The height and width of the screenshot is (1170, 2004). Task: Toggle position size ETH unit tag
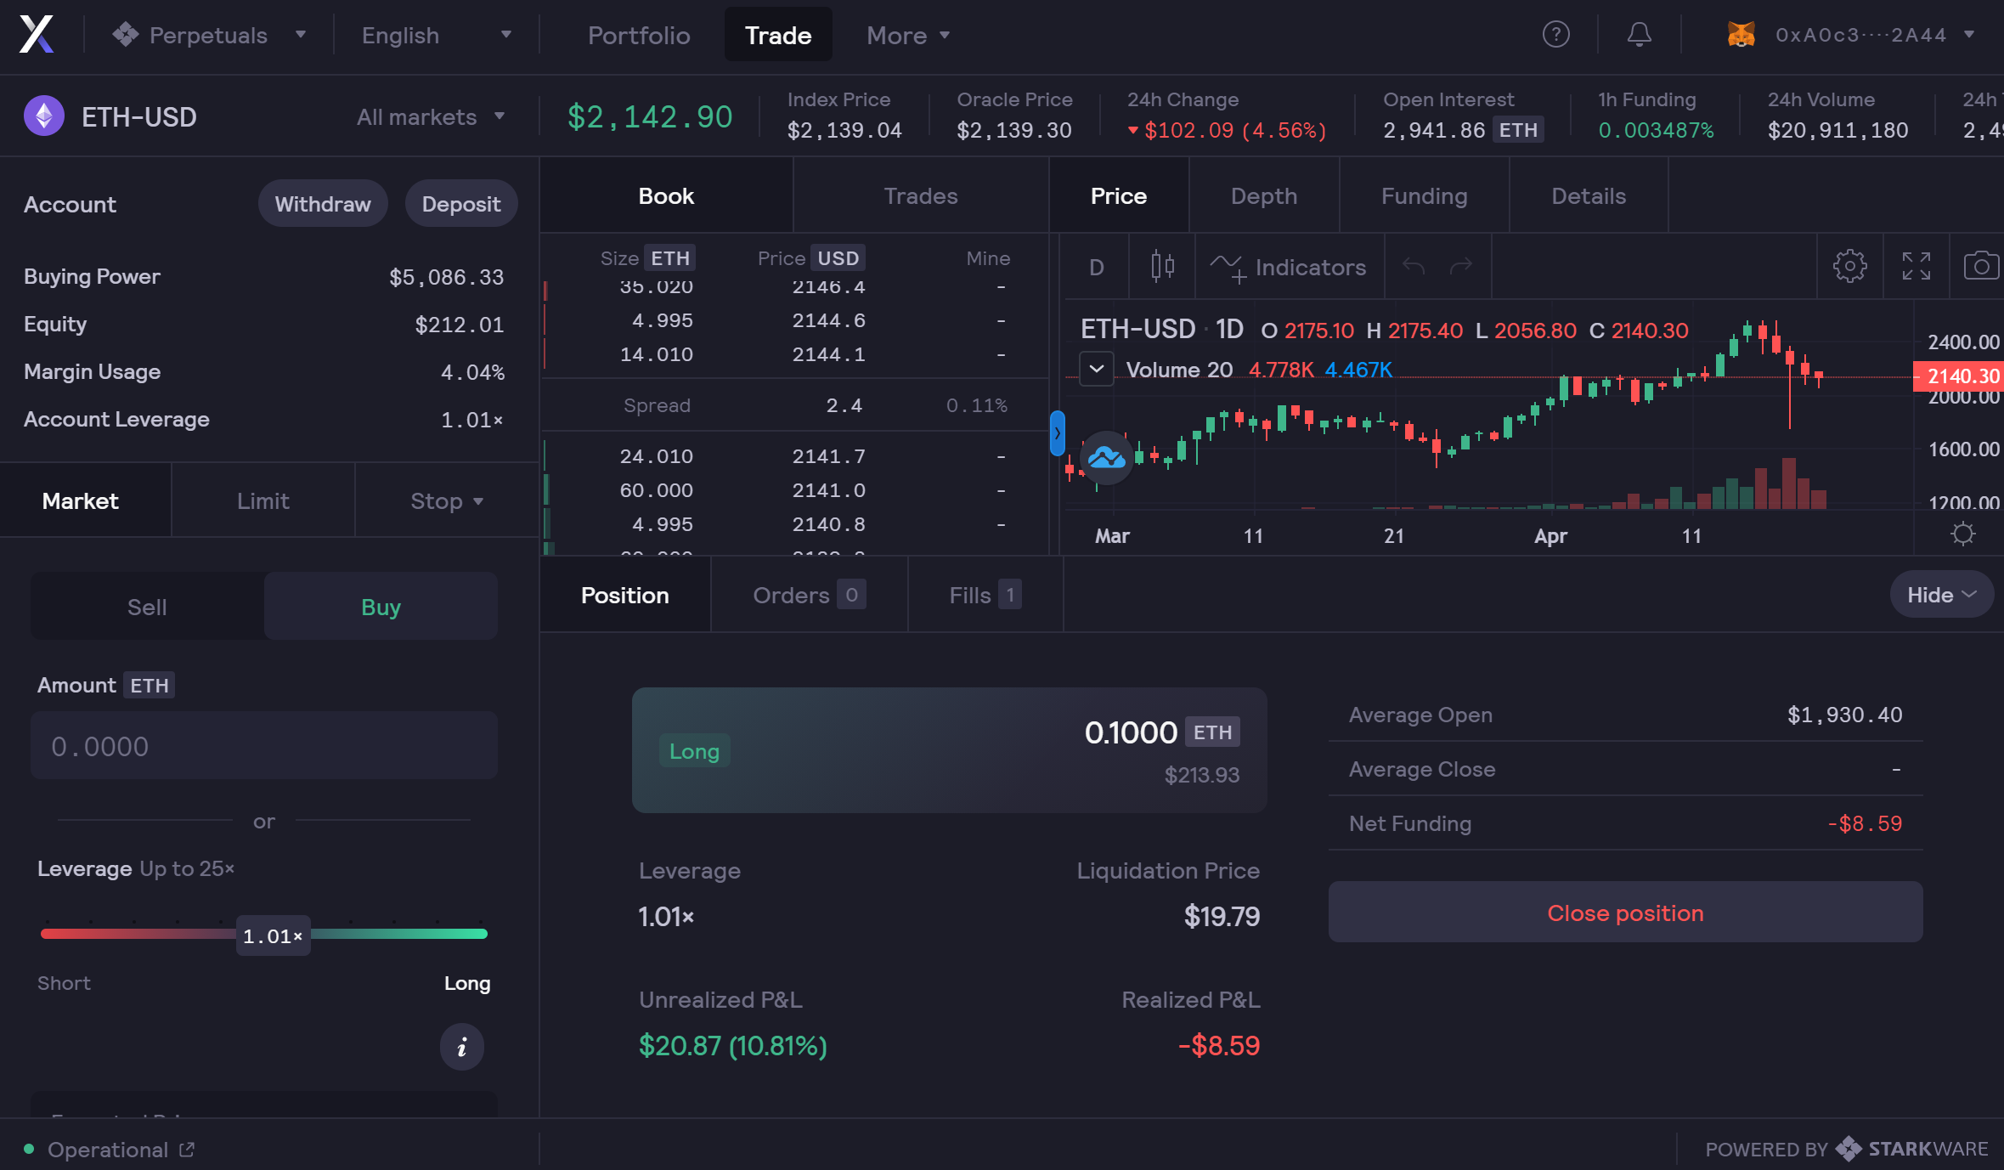pos(1212,732)
